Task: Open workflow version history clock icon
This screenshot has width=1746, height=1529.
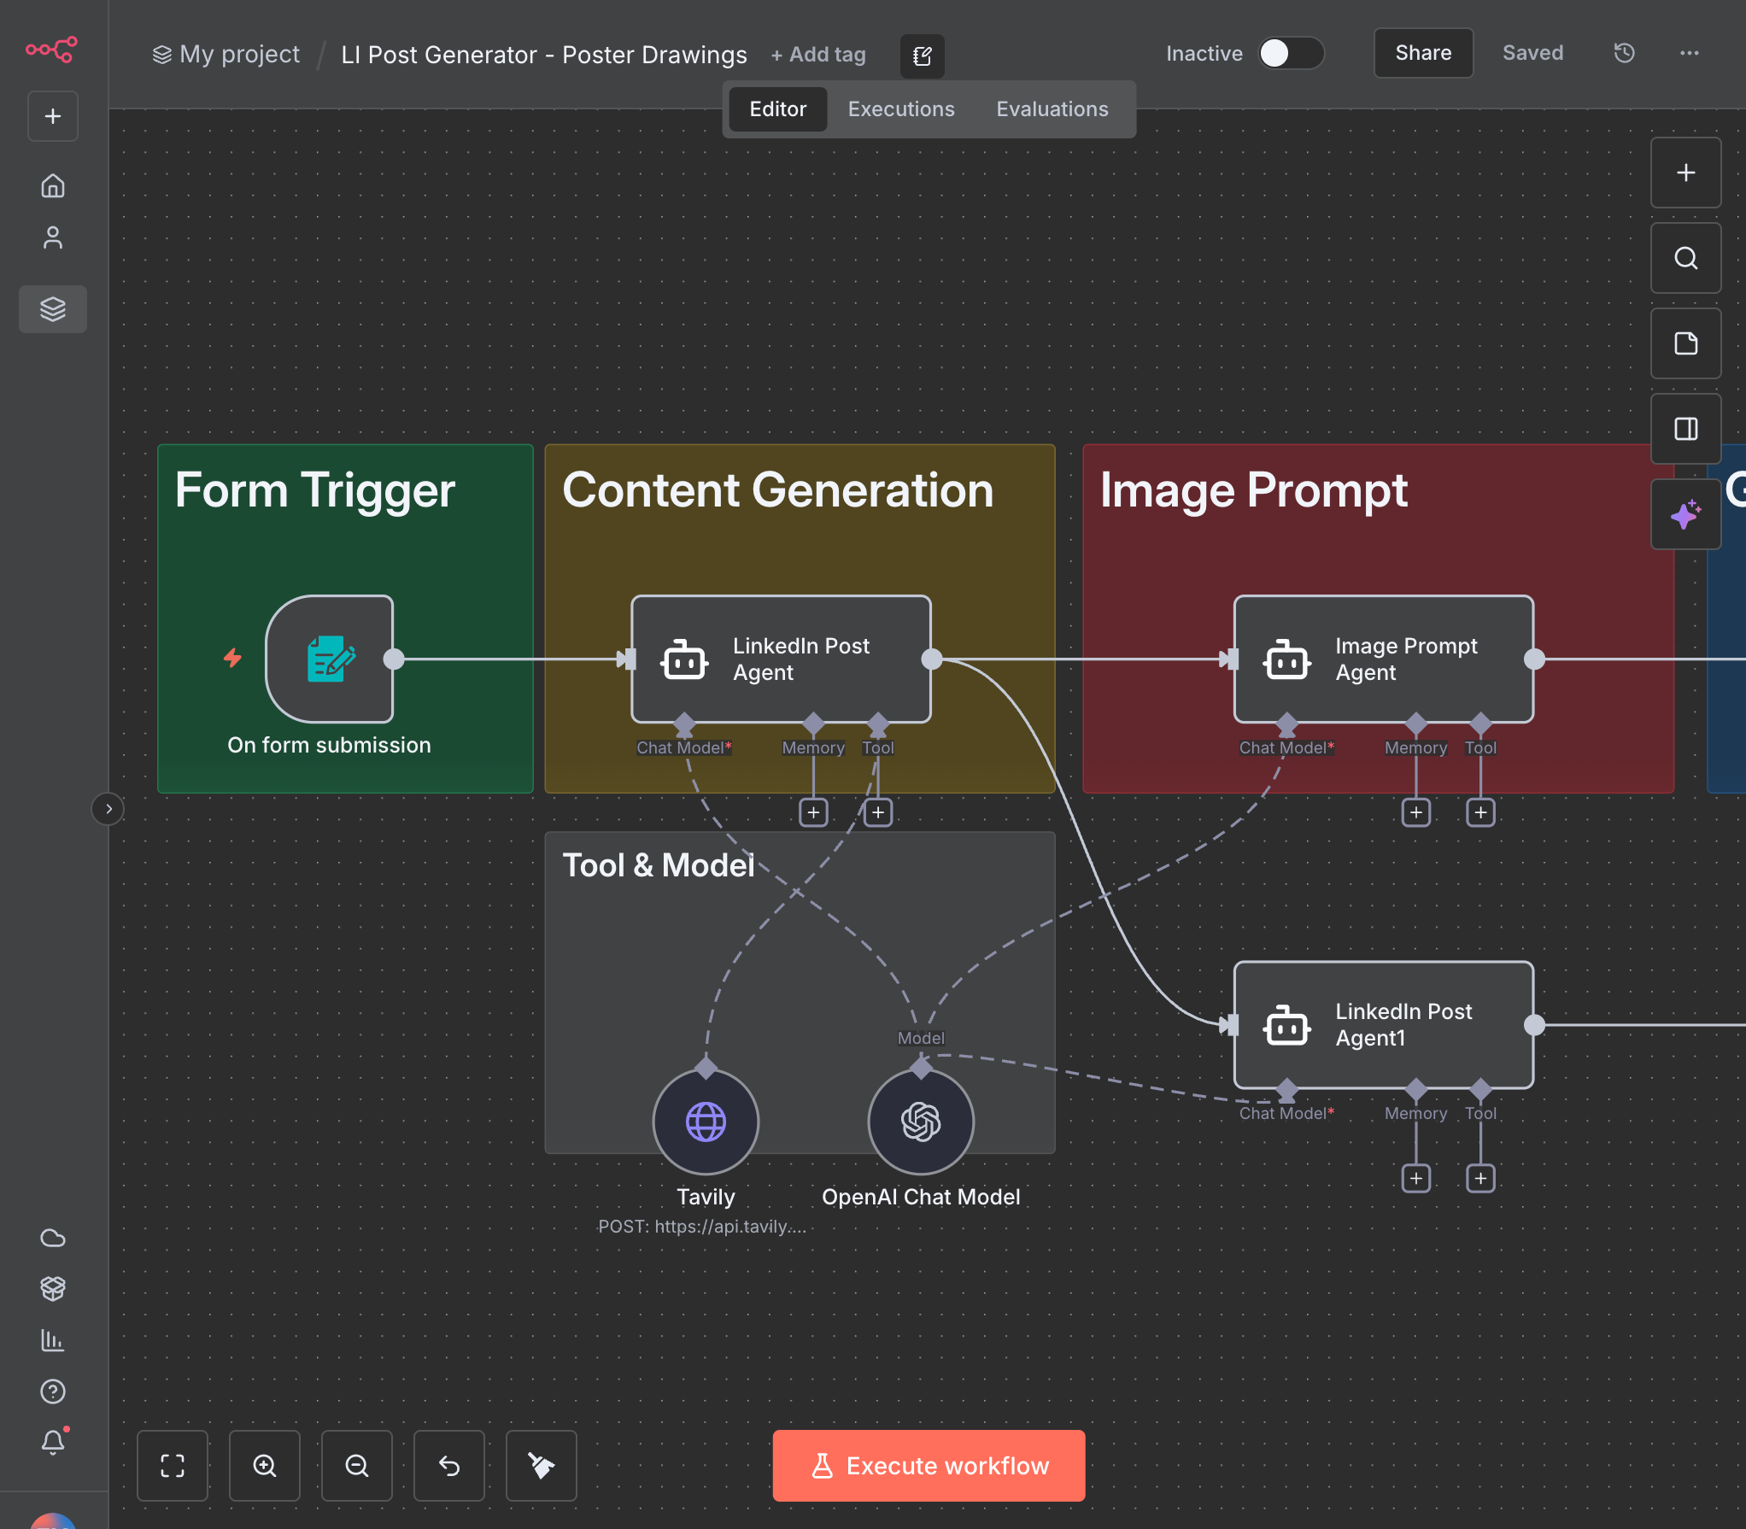Action: coord(1623,53)
